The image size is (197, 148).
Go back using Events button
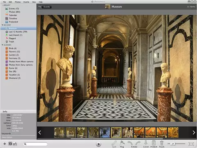click(47, 7)
